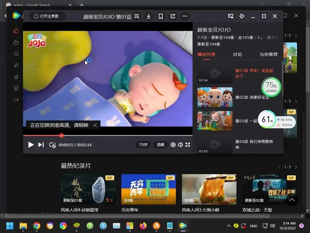
Task: Open the variety show microphone sidebar icon
Action: click(x=16, y=65)
